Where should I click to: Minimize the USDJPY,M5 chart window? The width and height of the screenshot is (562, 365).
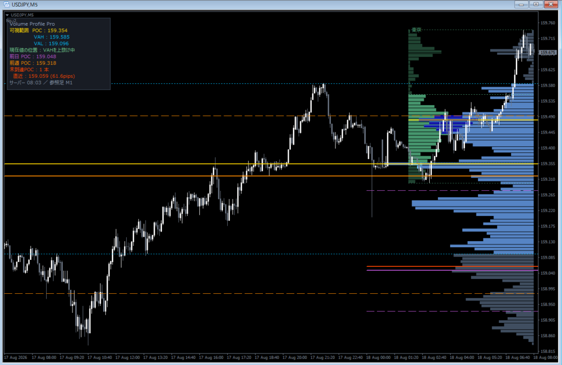(x=521, y=4)
